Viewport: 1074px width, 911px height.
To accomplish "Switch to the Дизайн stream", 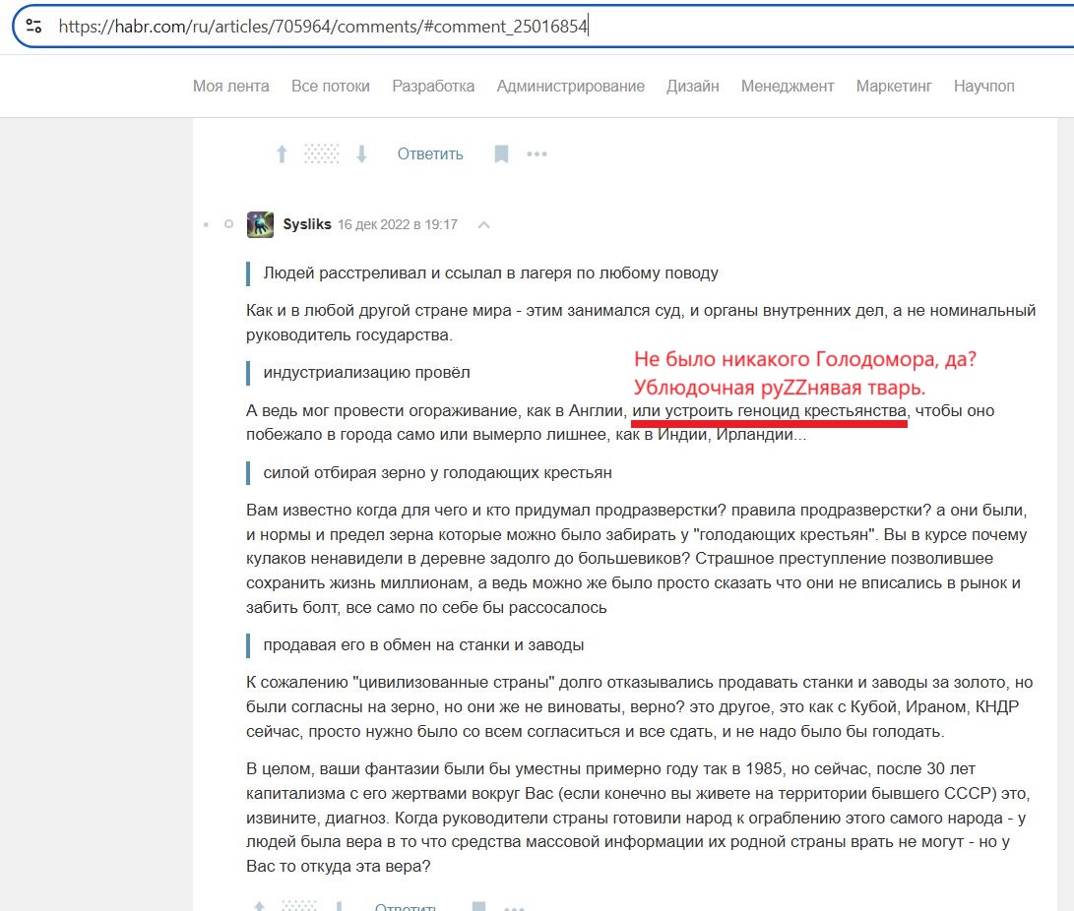I will [692, 87].
